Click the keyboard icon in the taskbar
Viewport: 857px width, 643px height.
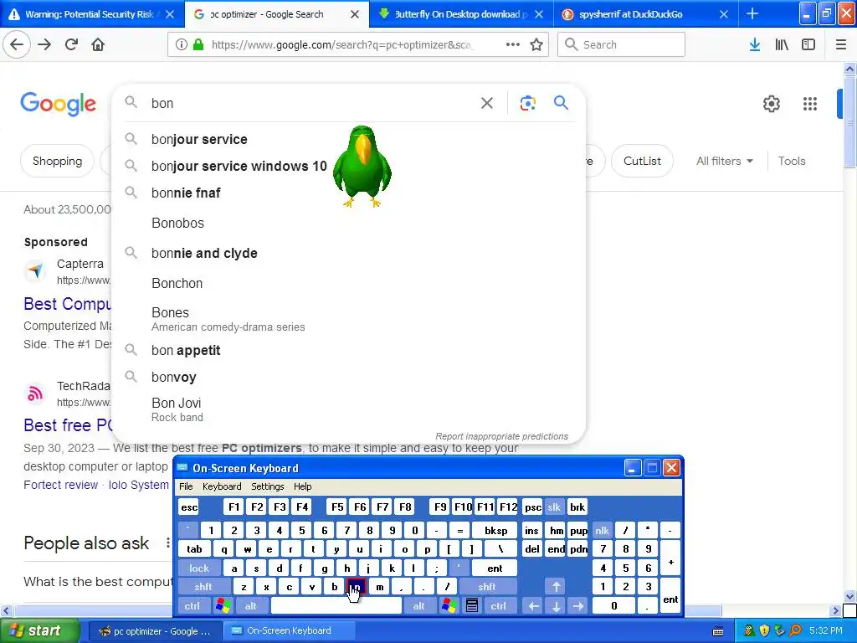[718, 631]
